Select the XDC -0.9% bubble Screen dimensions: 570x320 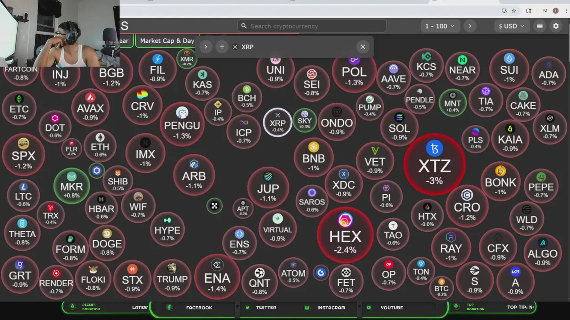point(343,184)
